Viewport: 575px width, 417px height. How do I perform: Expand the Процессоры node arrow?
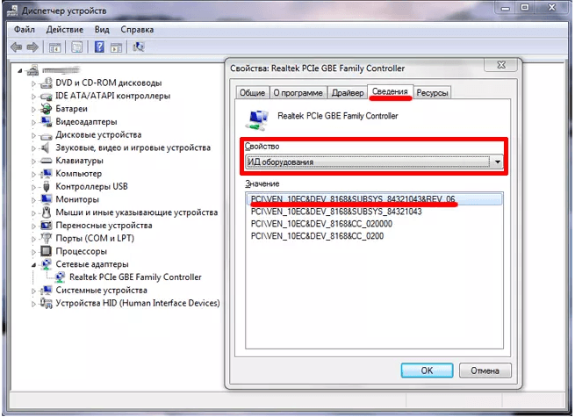point(33,252)
